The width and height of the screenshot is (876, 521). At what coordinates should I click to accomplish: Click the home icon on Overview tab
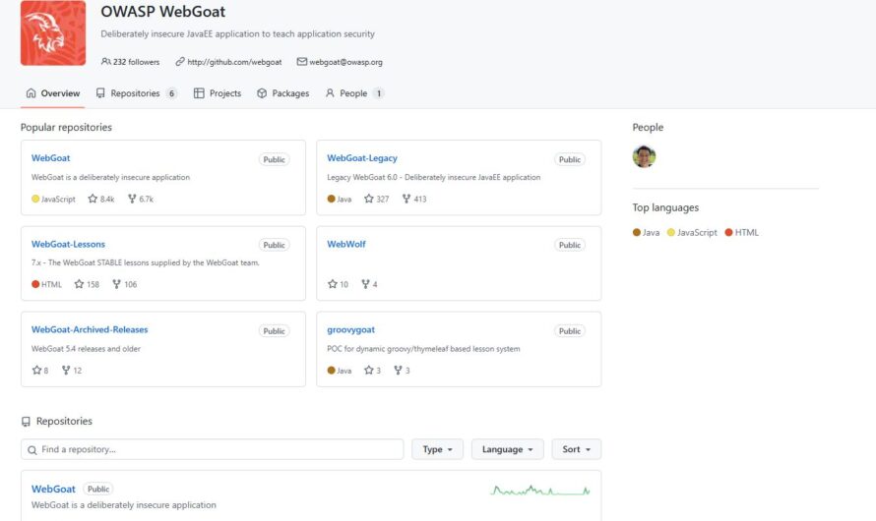pos(31,93)
